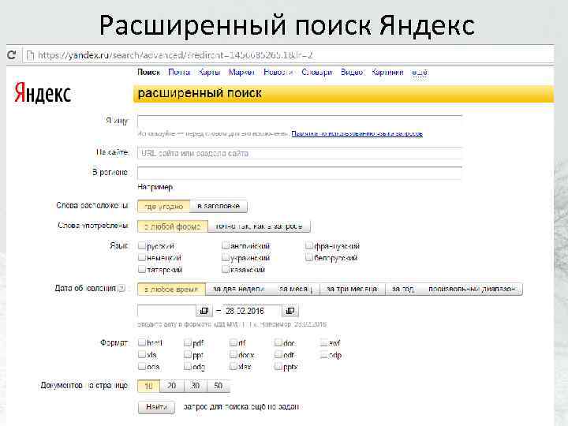Open the Словари service link
Viewport: 568px width, 426px height.
coord(316,72)
